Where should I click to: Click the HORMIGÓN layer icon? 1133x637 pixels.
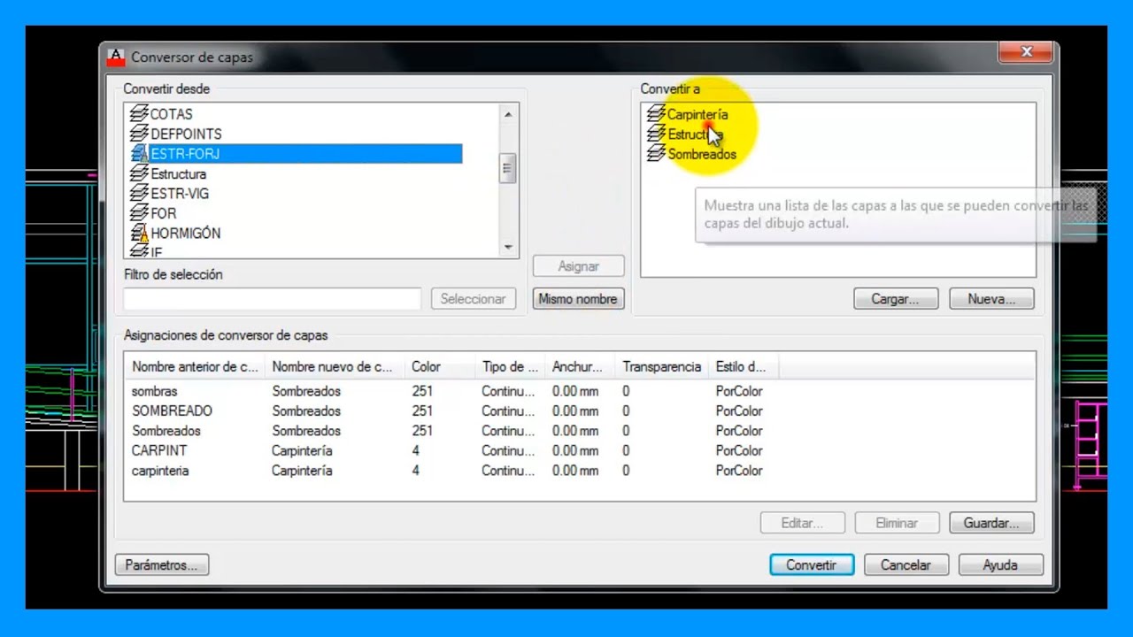139,234
